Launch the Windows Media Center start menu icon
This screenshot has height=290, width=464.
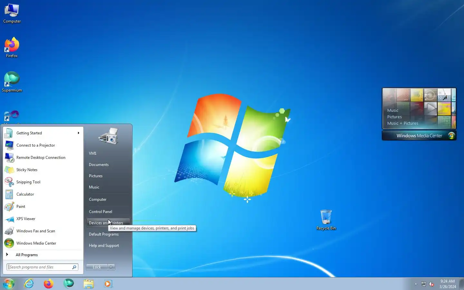(x=9, y=243)
